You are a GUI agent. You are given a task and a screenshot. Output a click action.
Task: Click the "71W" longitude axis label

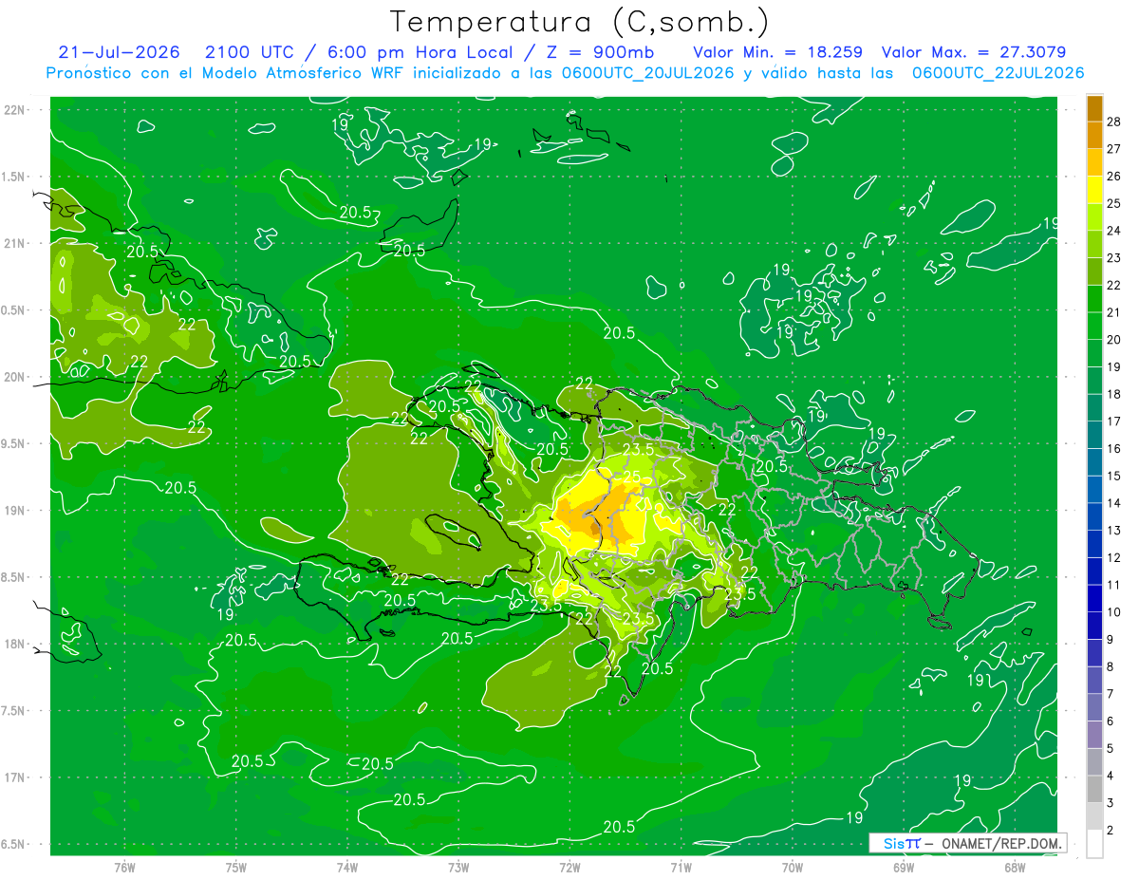pos(681,867)
